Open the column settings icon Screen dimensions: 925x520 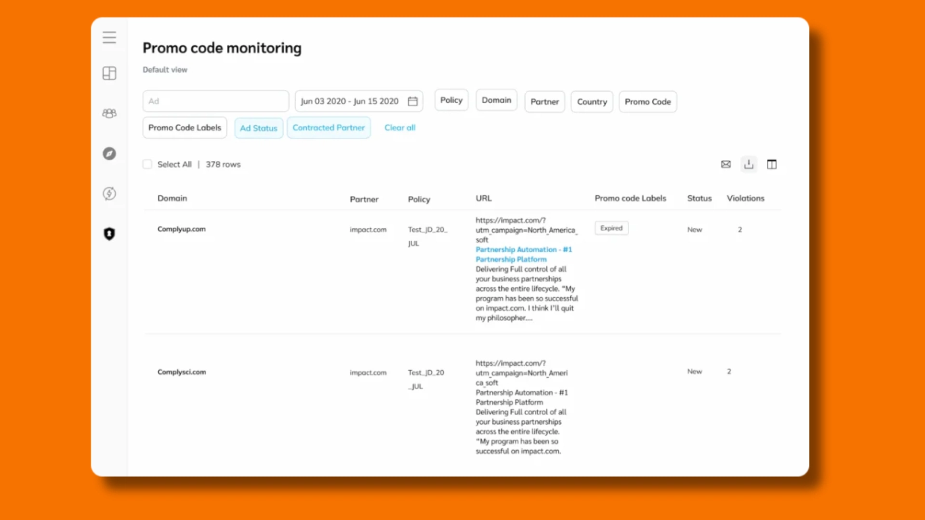tap(772, 164)
